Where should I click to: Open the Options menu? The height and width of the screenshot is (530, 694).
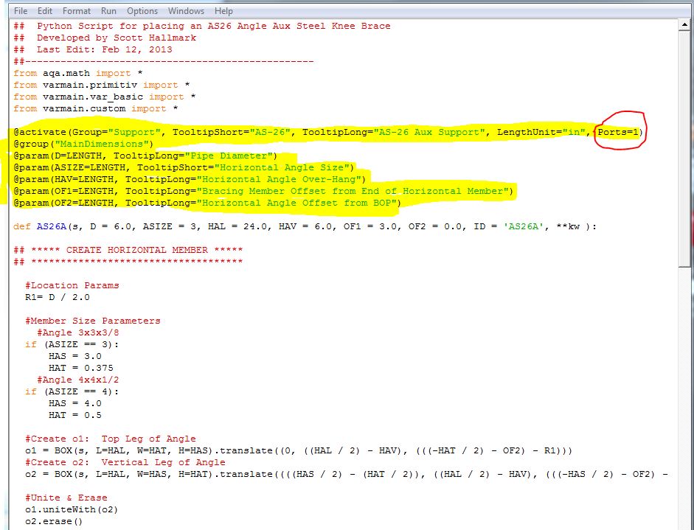coord(142,10)
